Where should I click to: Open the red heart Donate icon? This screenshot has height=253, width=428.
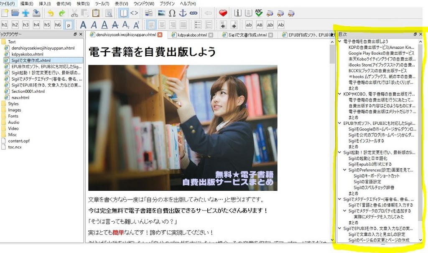pyautogui.click(x=223, y=13)
